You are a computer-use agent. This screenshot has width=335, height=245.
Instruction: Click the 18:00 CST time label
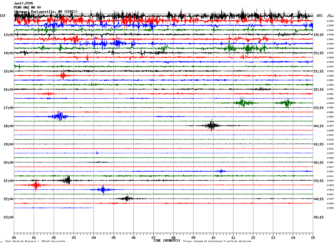(9, 126)
